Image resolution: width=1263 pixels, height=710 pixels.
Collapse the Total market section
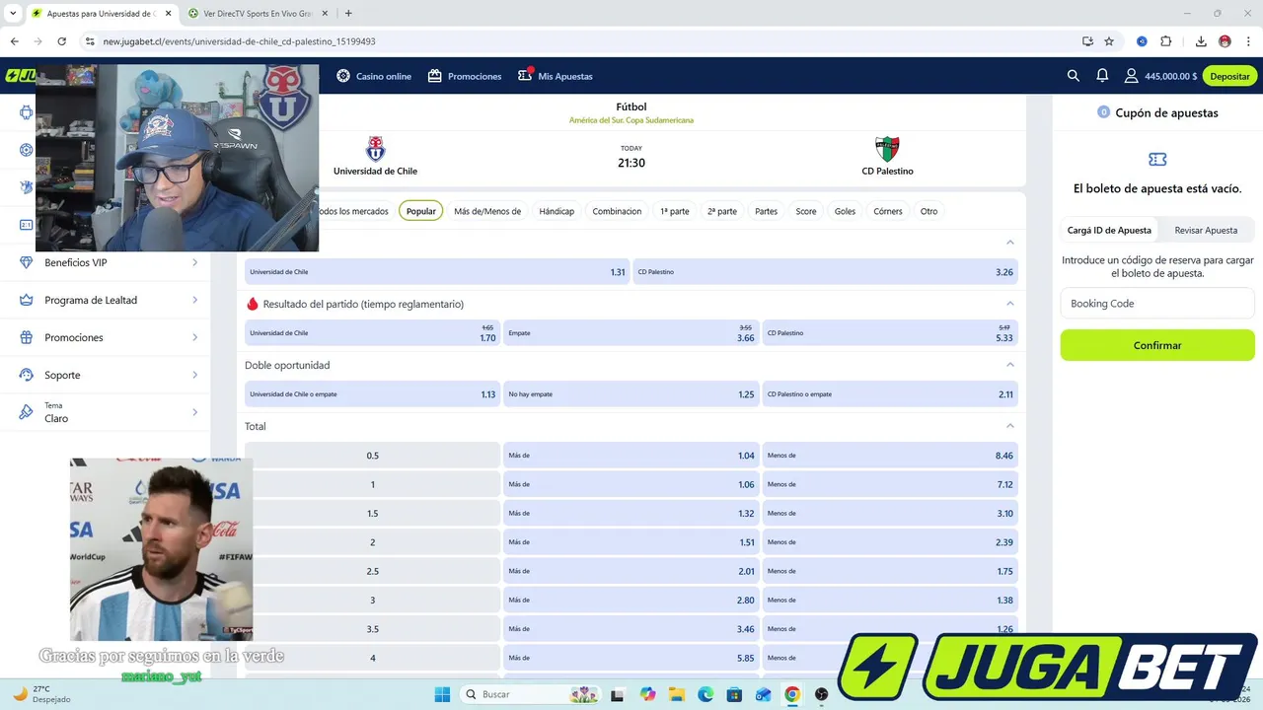1009,426
